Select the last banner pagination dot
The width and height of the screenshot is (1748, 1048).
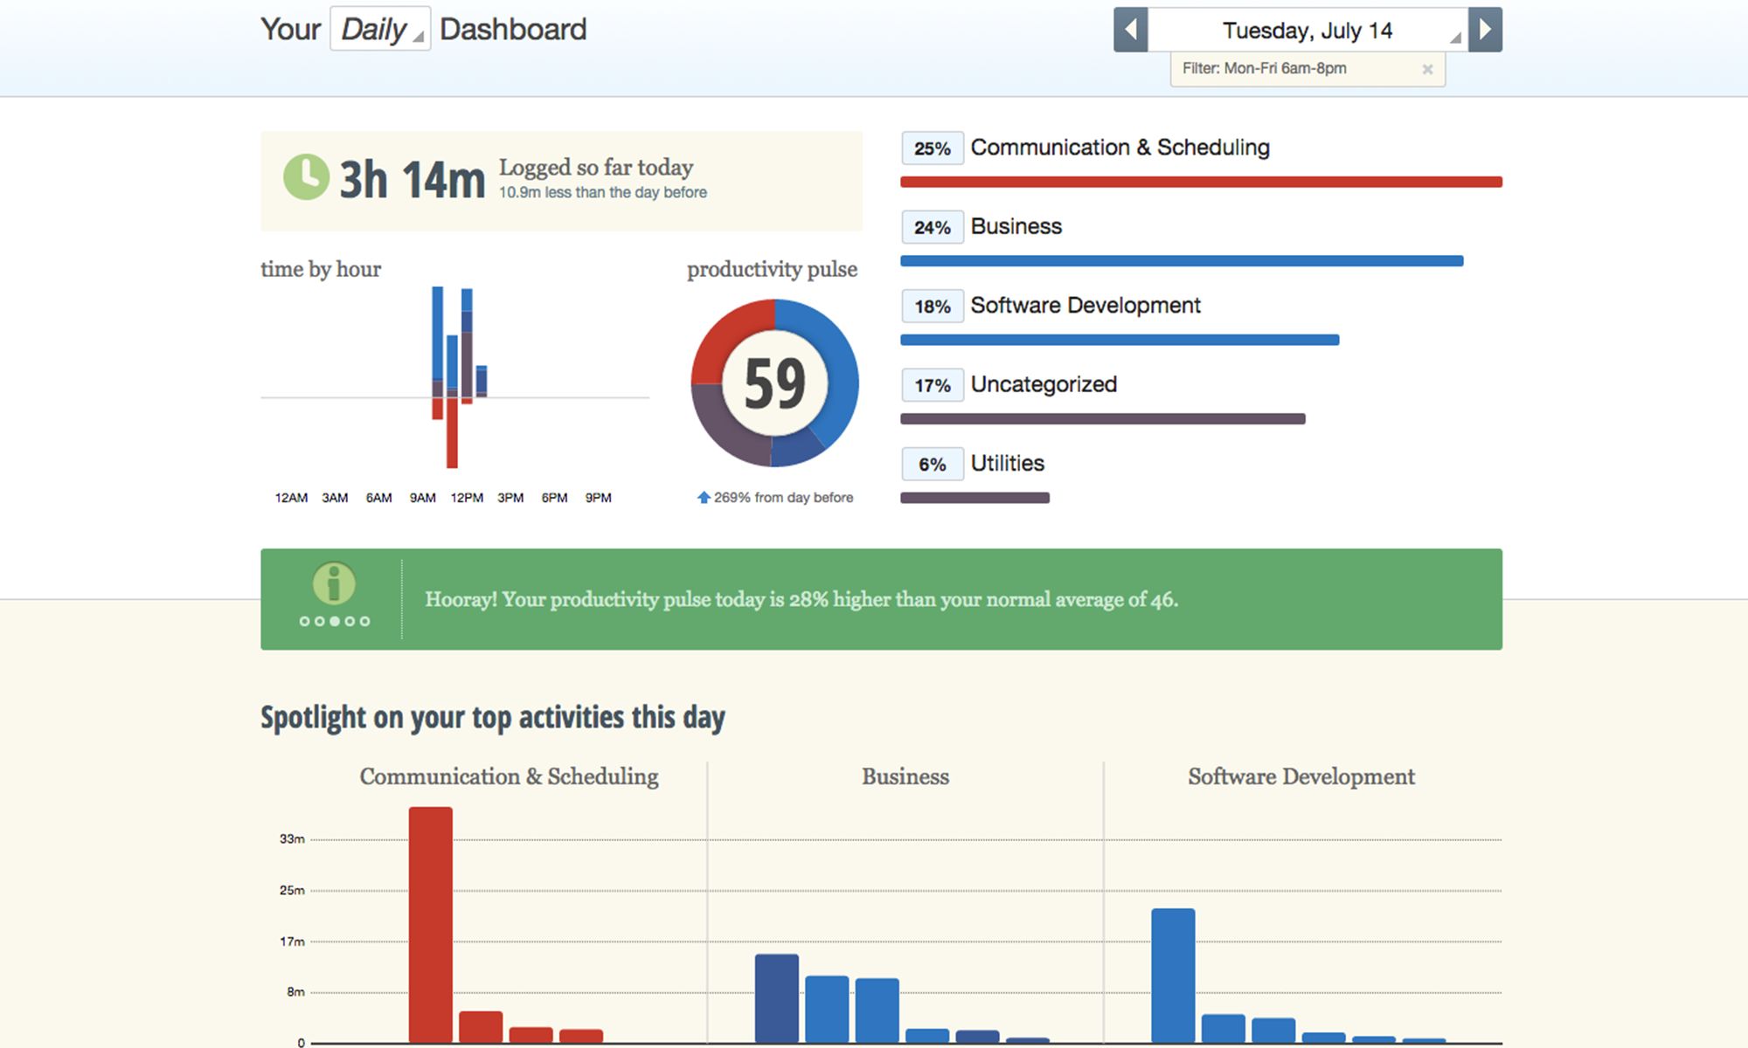(364, 621)
